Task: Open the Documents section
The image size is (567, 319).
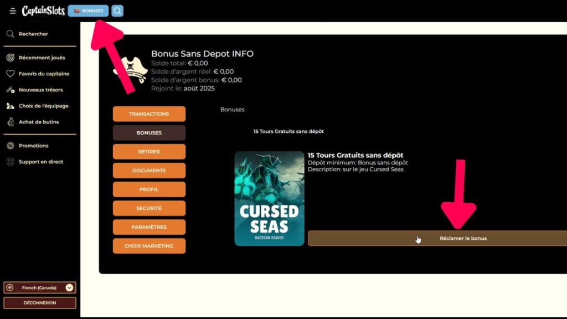Action: point(149,171)
